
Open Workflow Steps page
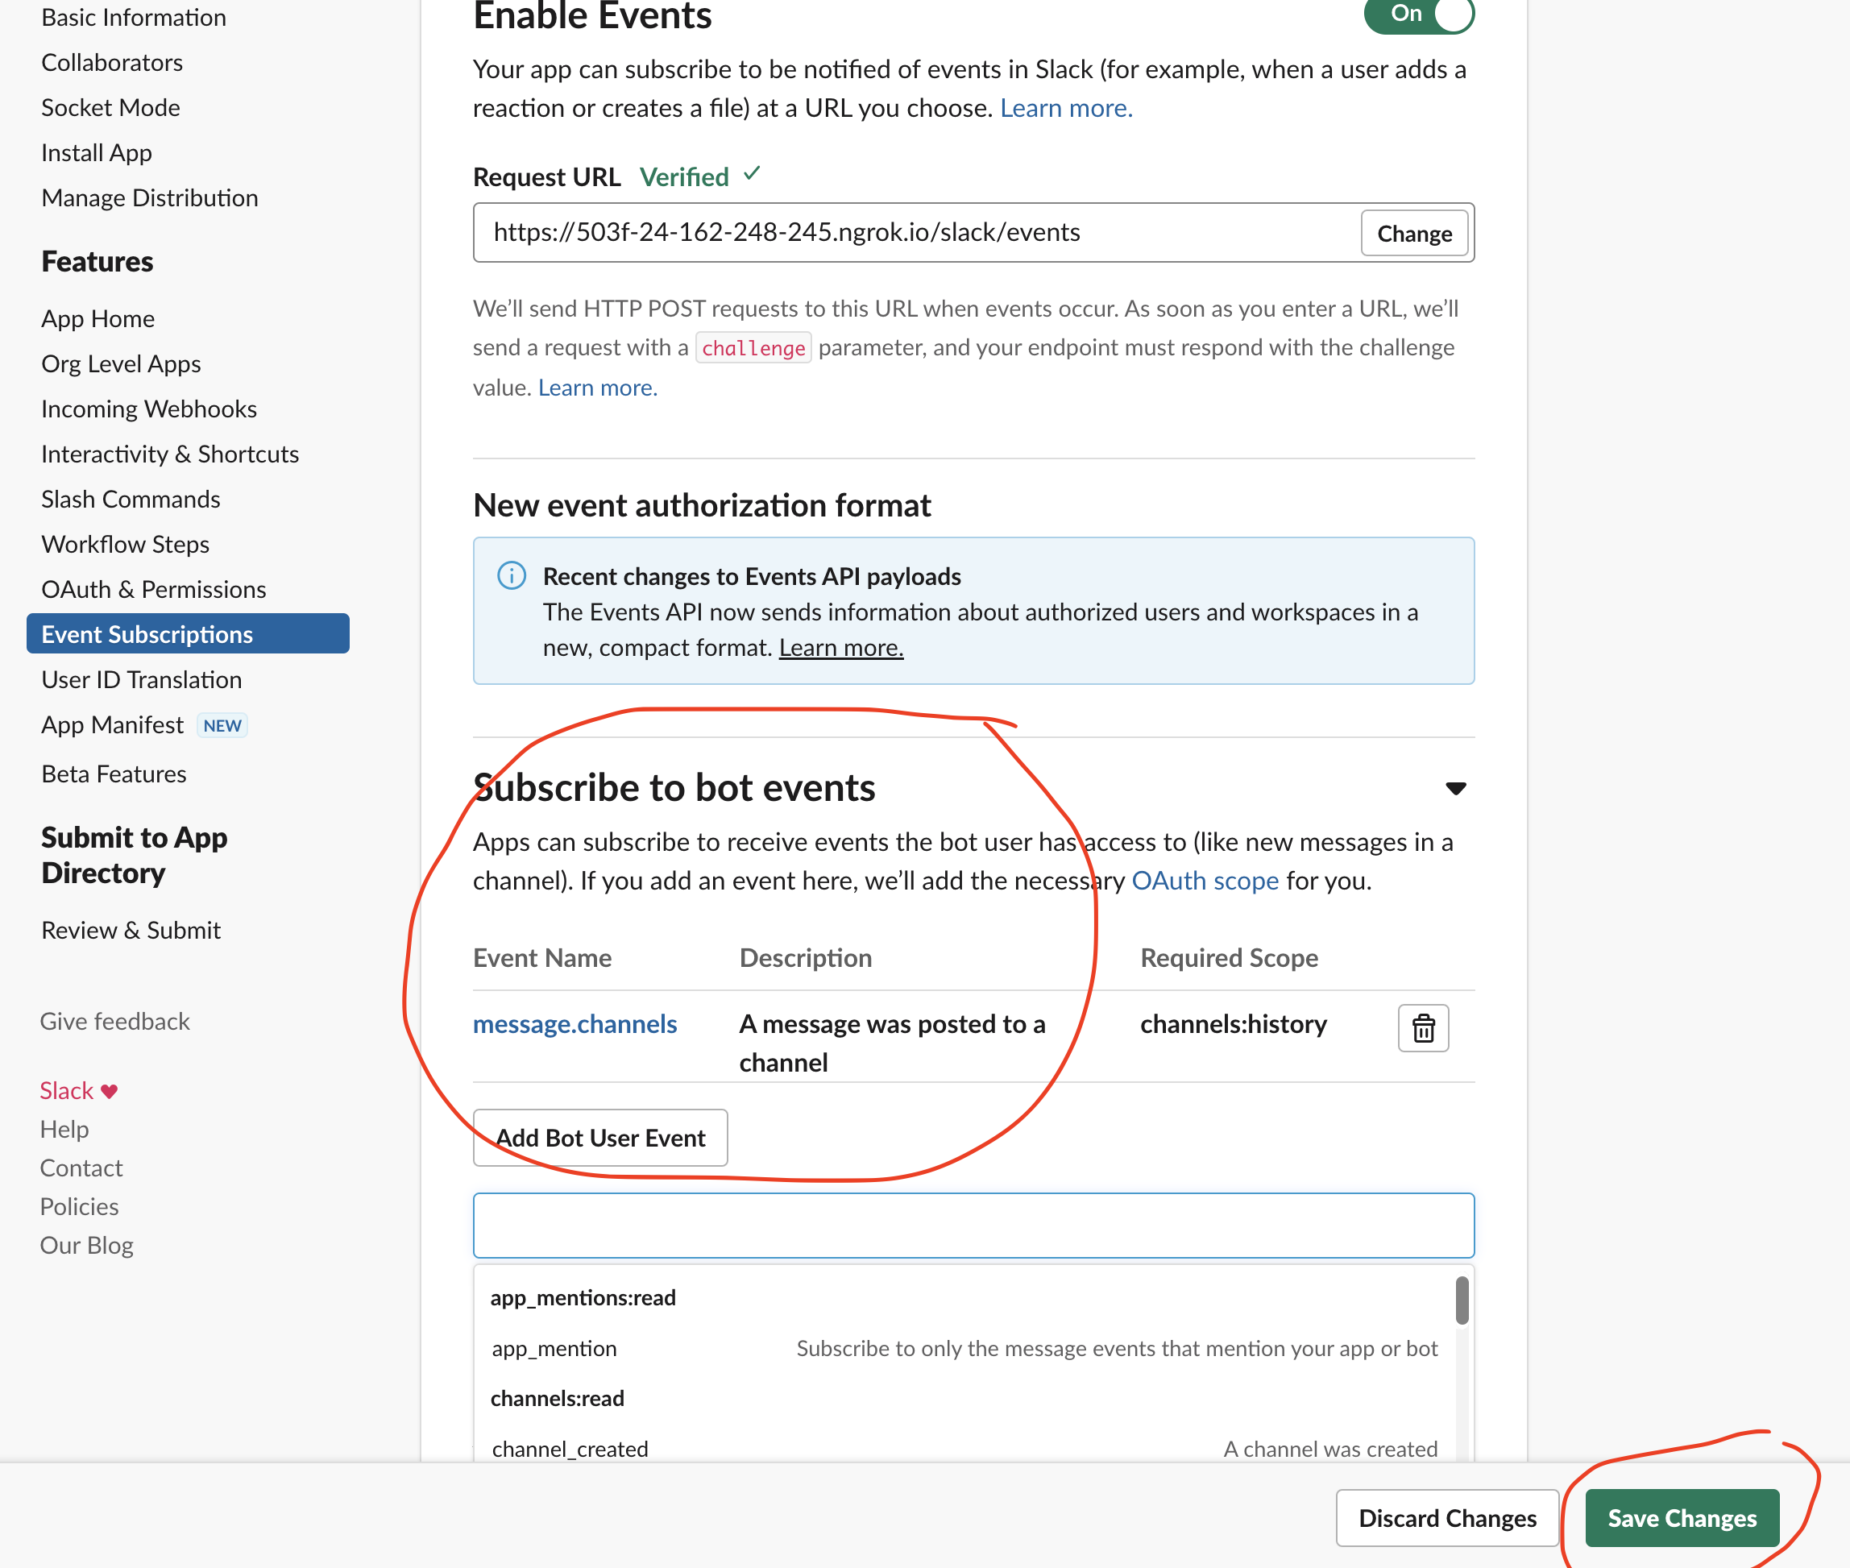click(x=126, y=544)
